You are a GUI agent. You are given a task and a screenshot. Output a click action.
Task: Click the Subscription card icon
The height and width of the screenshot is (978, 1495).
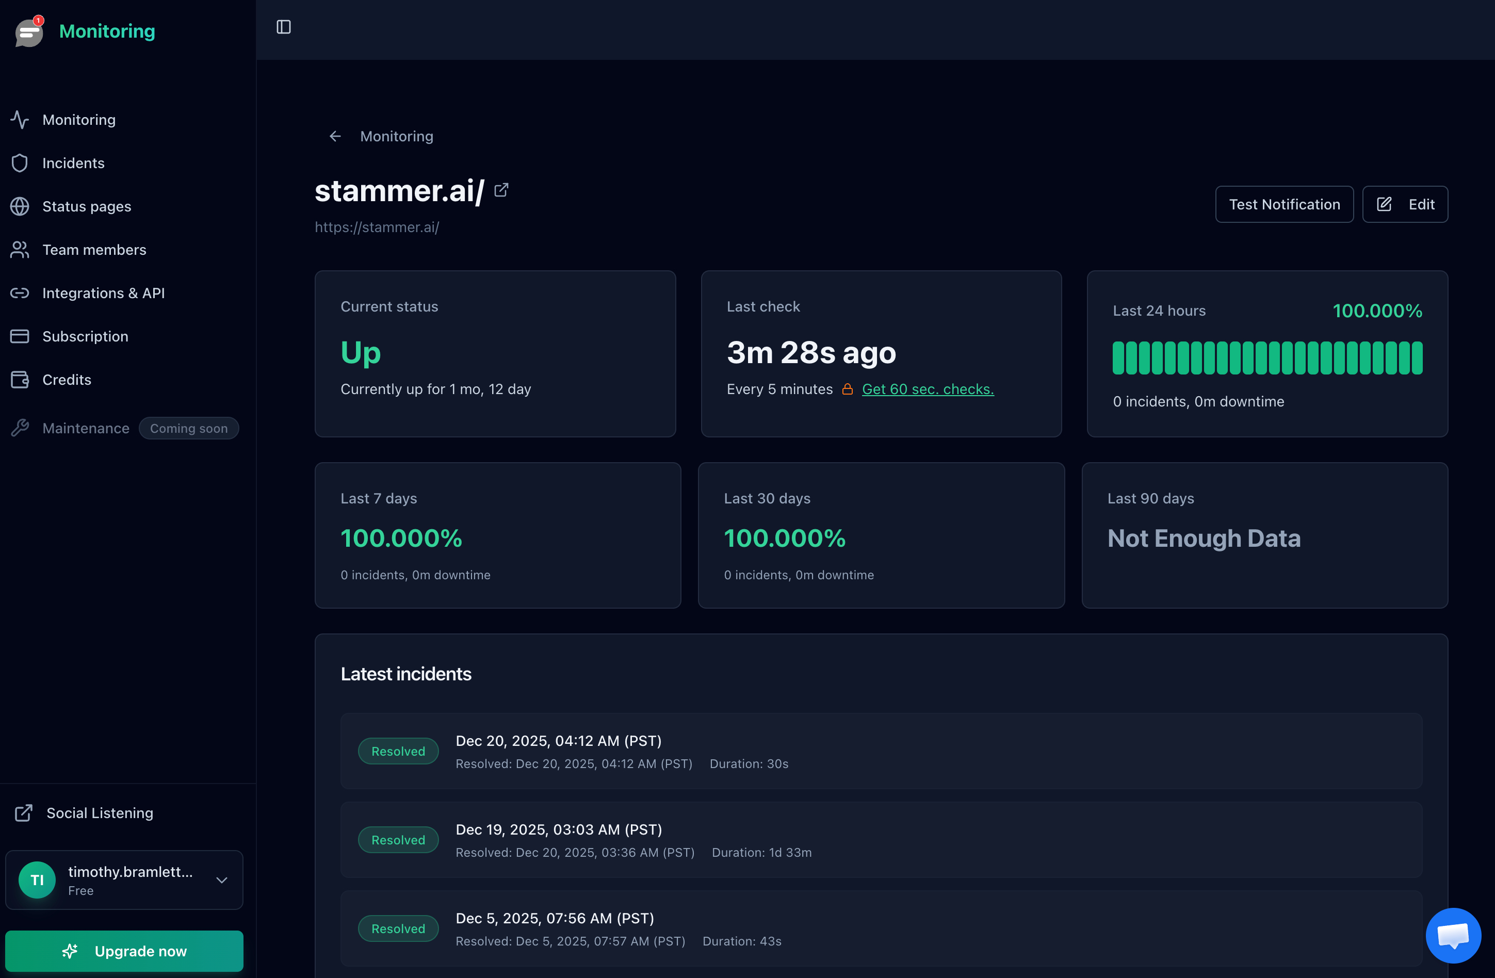[20, 337]
